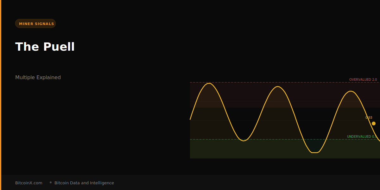The width and height of the screenshot is (380, 190).
Task: Click the trough of the wave below undervalued line
Action: [x=314, y=153]
